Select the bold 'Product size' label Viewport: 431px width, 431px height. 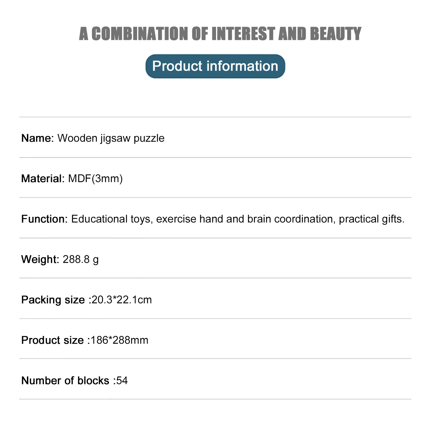click(53, 340)
